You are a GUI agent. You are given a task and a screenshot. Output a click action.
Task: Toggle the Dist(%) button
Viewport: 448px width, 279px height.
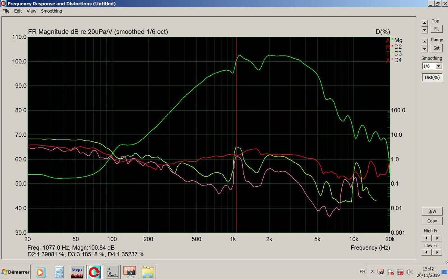point(432,77)
